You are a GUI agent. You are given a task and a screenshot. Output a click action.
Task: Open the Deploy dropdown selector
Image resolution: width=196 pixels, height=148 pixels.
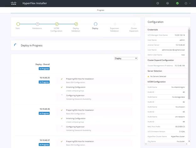point(126,58)
